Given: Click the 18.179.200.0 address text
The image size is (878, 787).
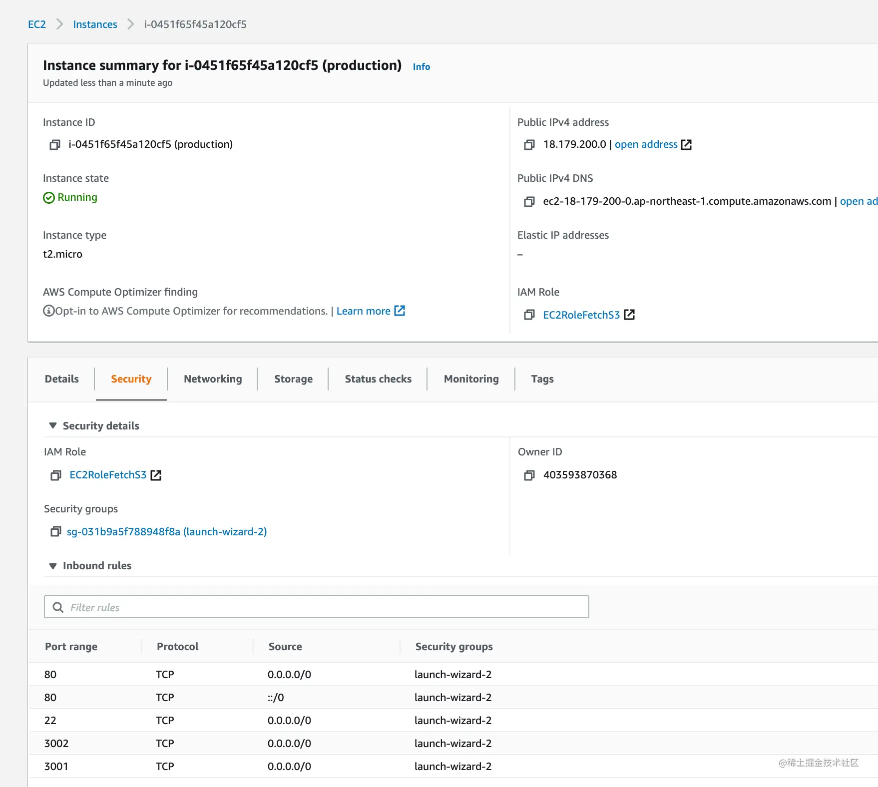Looking at the screenshot, I should pos(574,144).
